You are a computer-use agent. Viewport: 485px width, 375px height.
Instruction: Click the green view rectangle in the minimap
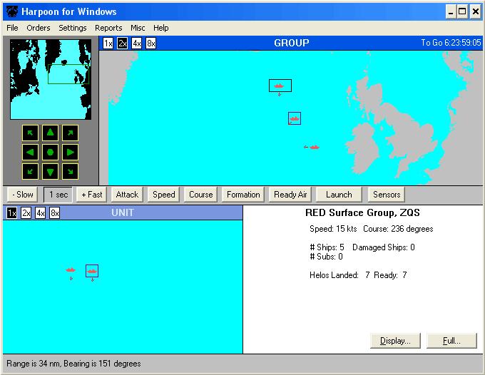68,74
